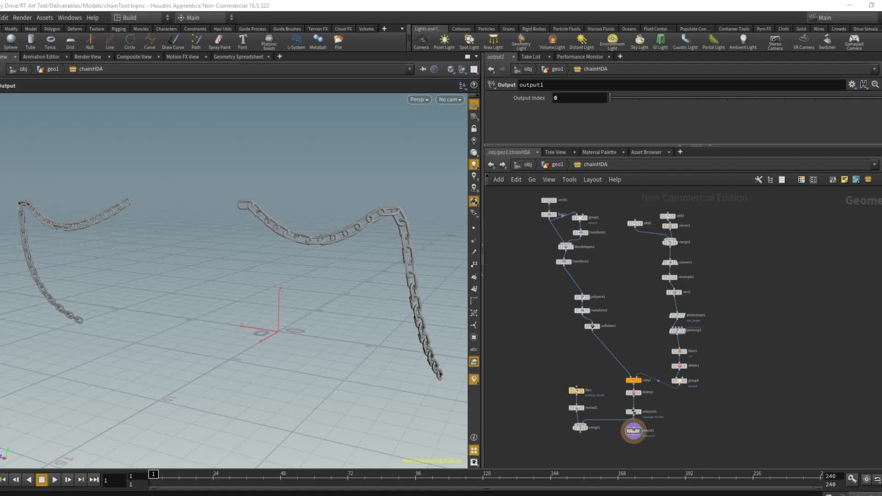
Task: Add a Sky Light from the Lights shelf
Action: 639,42
